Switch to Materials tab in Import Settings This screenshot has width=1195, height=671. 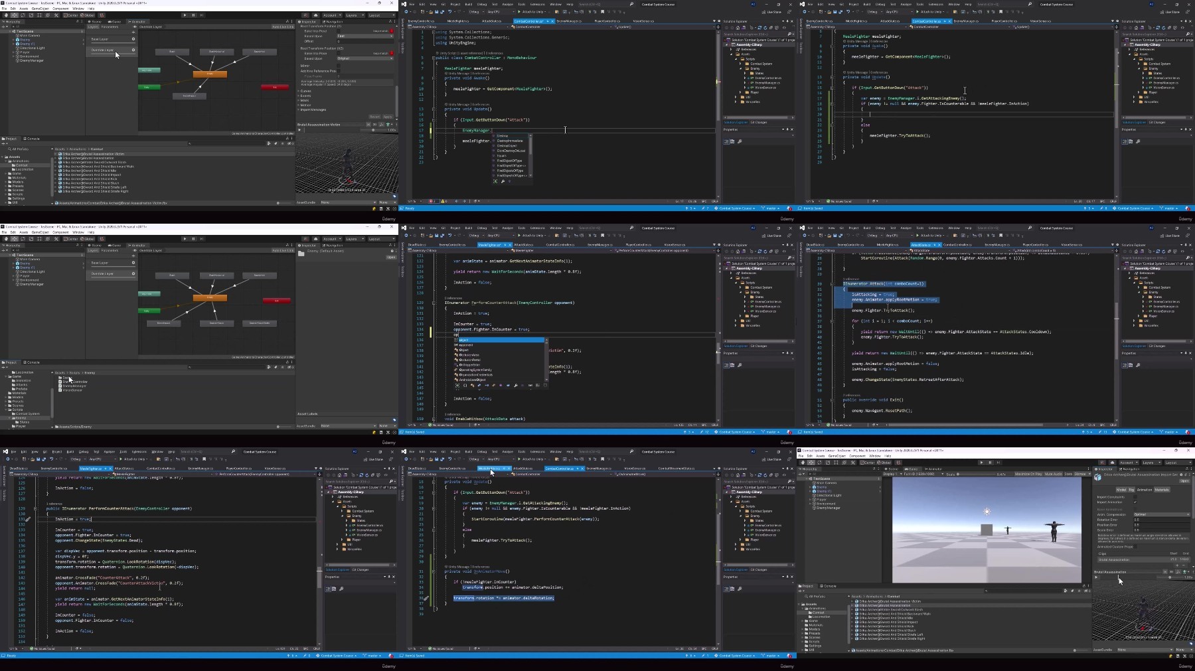[1162, 490]
